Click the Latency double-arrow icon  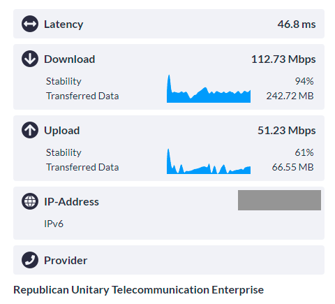30,24
